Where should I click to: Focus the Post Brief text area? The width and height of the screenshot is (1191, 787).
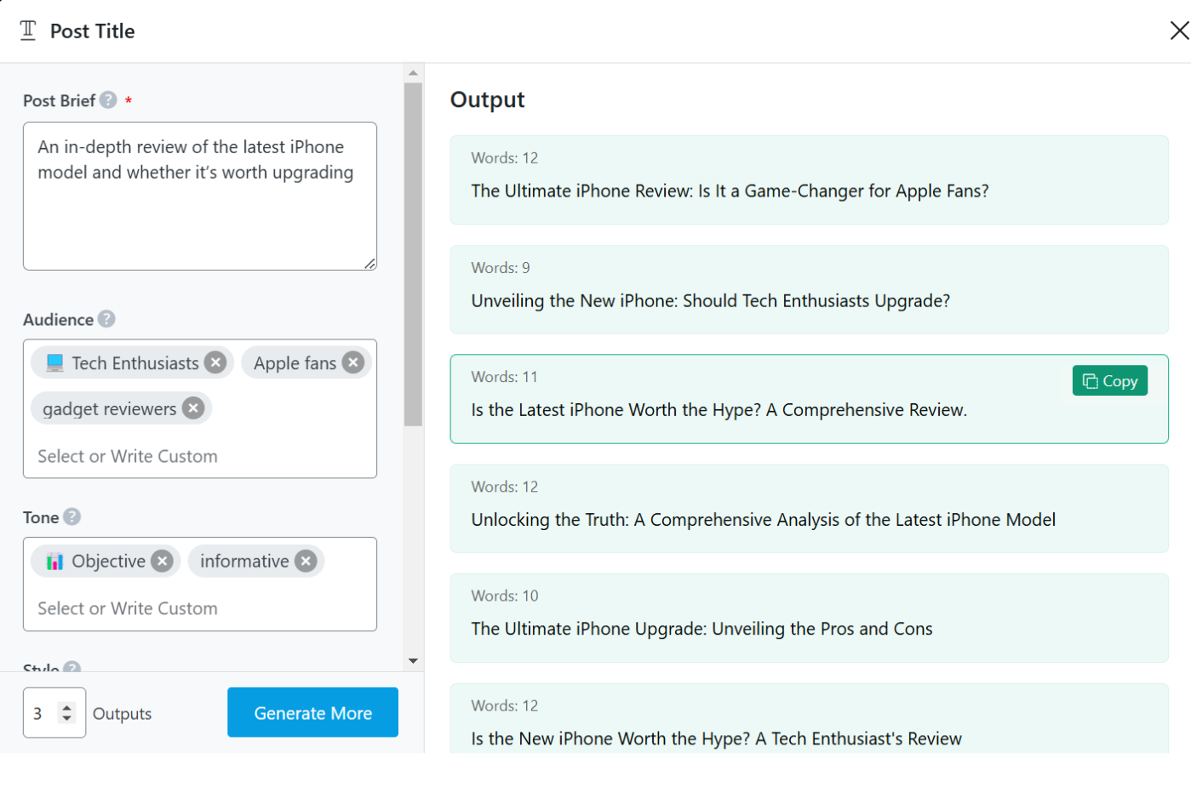tap(200, 196)
